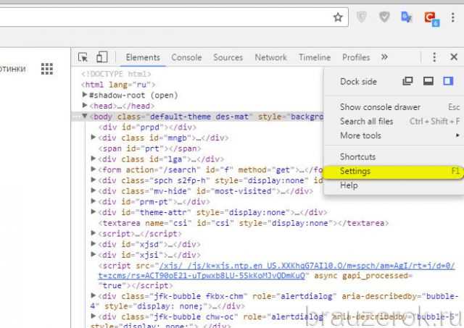Open Chrome's three-dot main menu
This screenshot has width=464, height=328.
click(x=452, y=17)
